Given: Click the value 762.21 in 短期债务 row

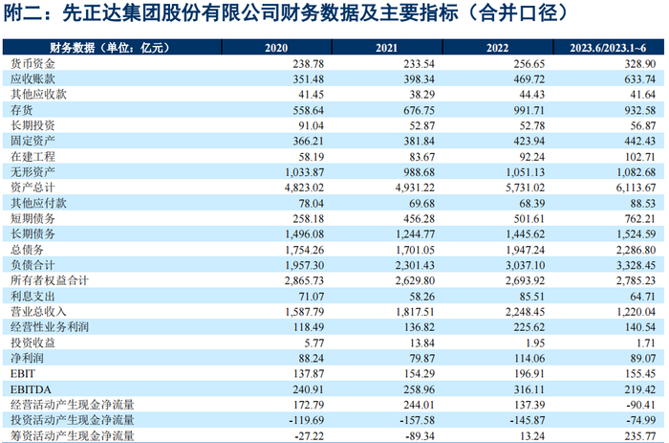Looking at the screenshot, I should point(639,219).
